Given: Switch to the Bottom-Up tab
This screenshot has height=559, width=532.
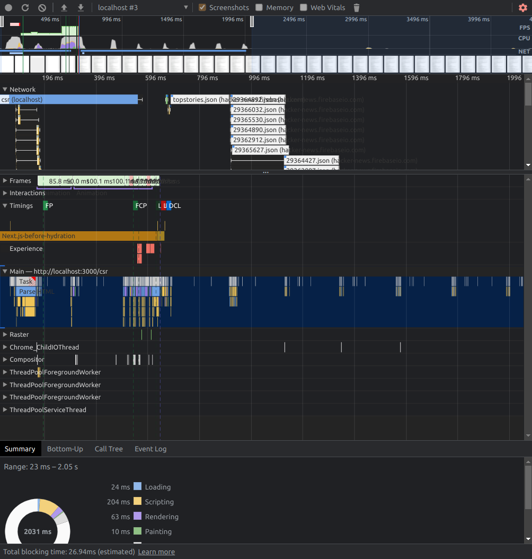Looking at the screenshot, I should [x=65, y=449].
